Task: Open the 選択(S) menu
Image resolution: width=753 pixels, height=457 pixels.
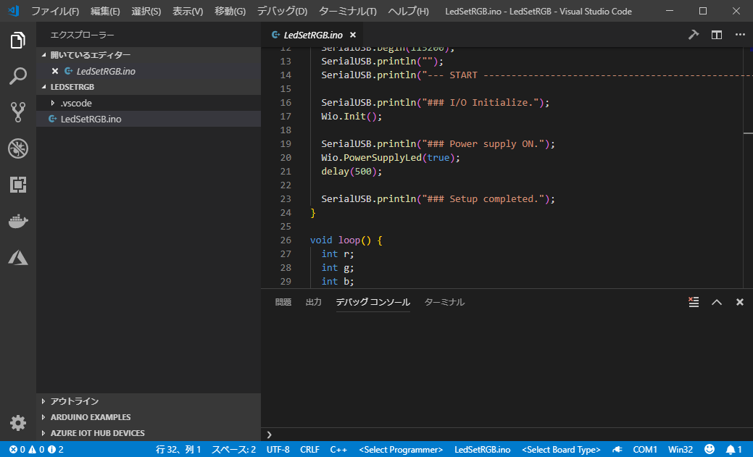Action: click(x=146, y=11)
